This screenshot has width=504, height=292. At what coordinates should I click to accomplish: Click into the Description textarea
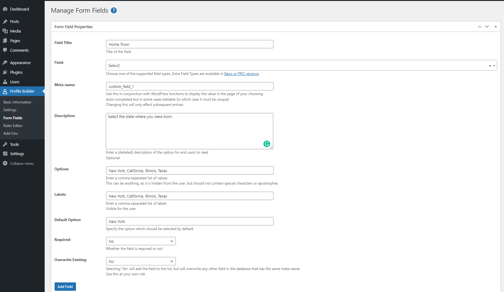click(190, 131)
